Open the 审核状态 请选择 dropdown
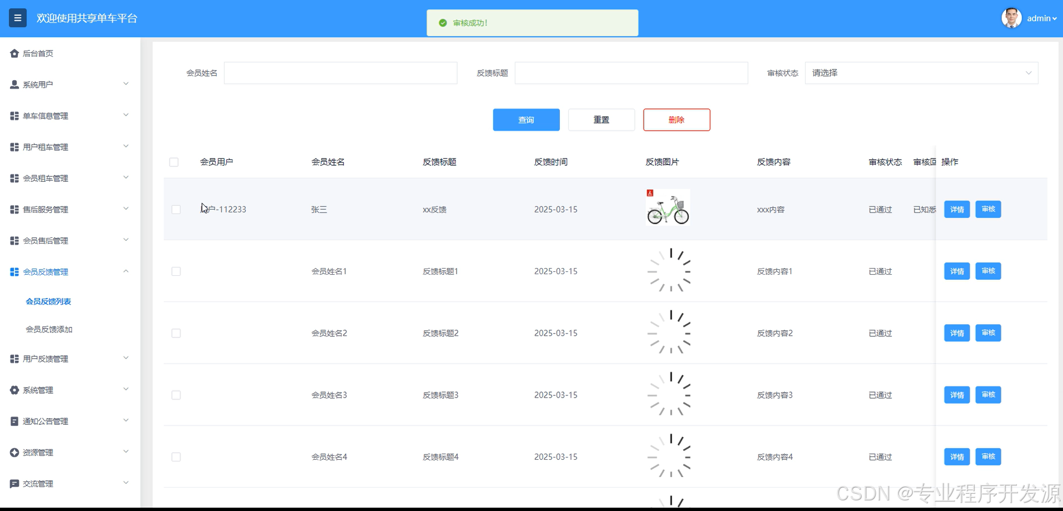Viewport: 1063px width, 511px height. (921, 73)
